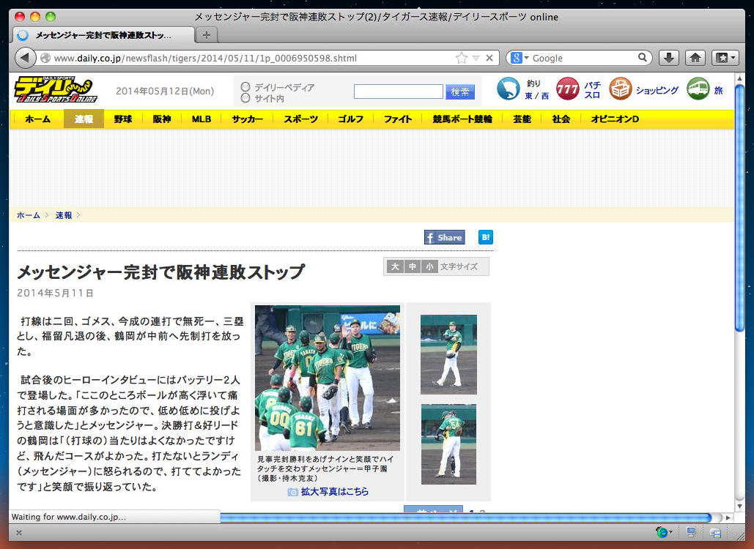Open the 拡大写真はこちら link
Viewport: 754px width, 549px height.
click(x=335, y=491)
